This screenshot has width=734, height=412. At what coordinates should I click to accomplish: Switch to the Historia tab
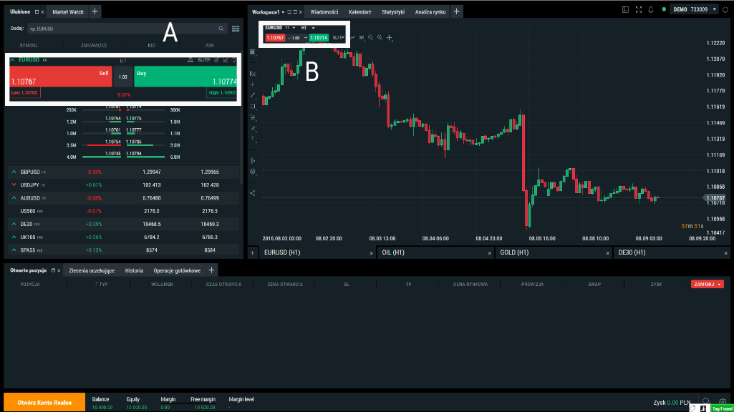[134, 270]
